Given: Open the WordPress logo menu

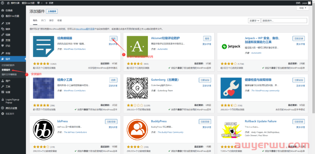Looking at the screenshot, I should (x=2, y=3).
